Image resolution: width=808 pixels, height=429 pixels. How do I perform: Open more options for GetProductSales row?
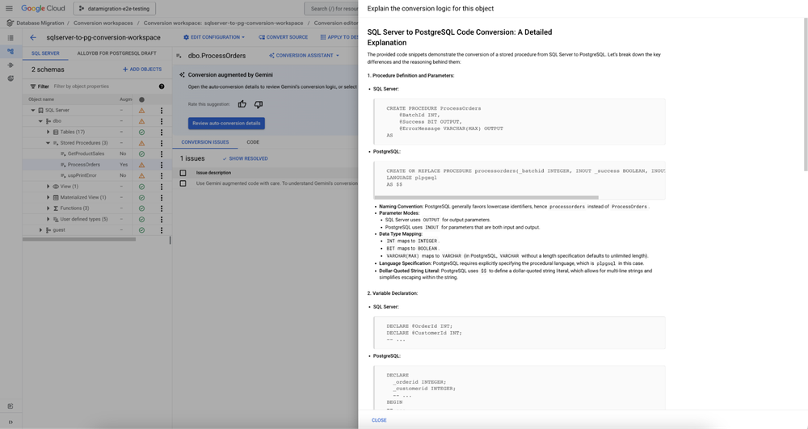tap(162, 154)
